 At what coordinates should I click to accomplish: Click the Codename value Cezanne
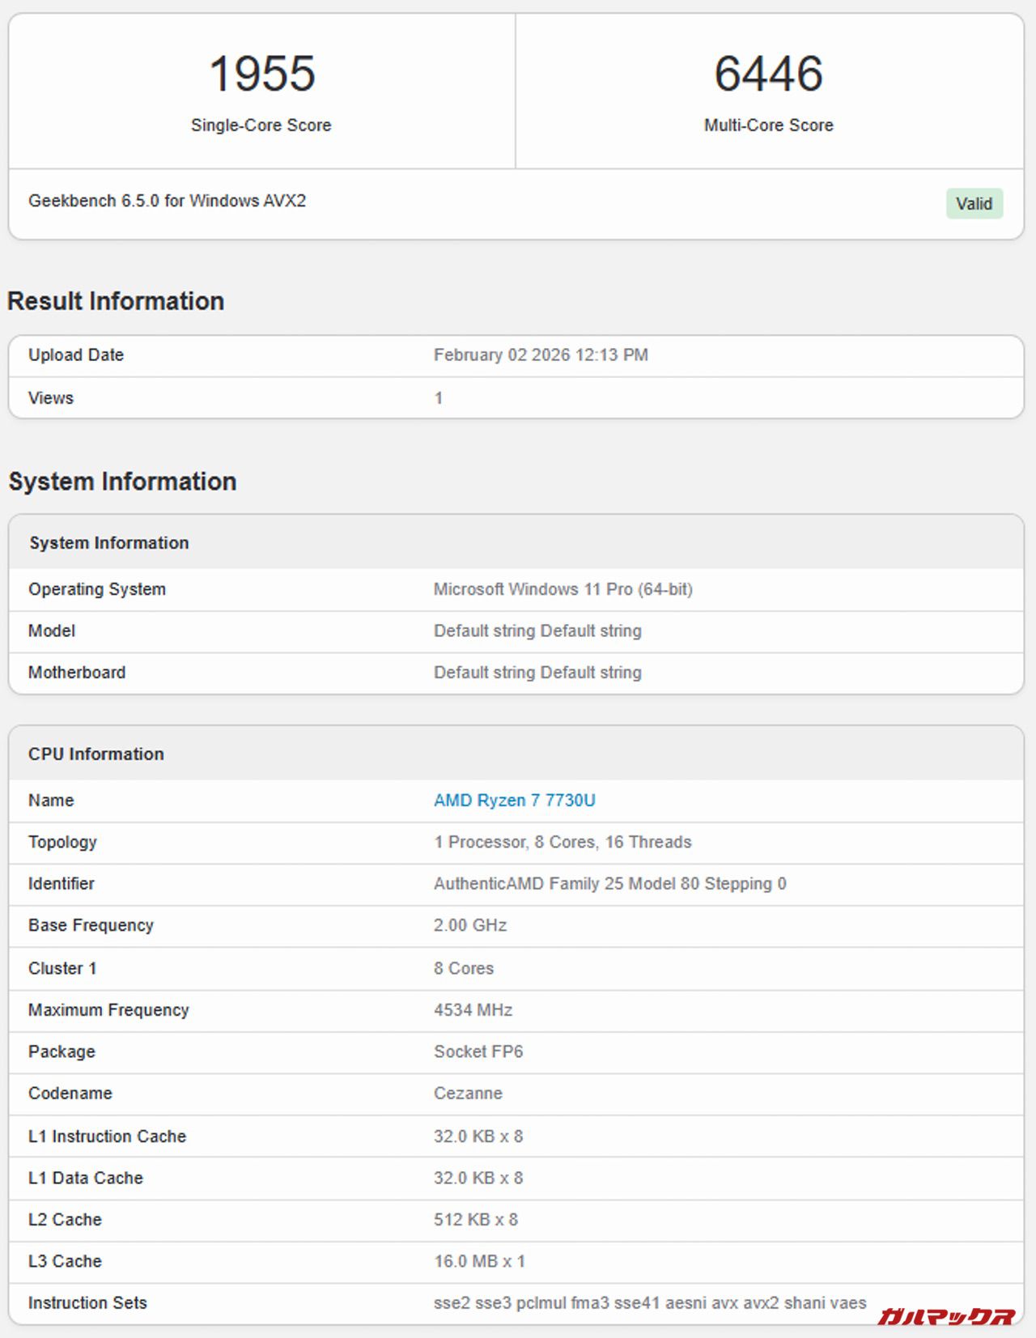tap(468, 1094)
